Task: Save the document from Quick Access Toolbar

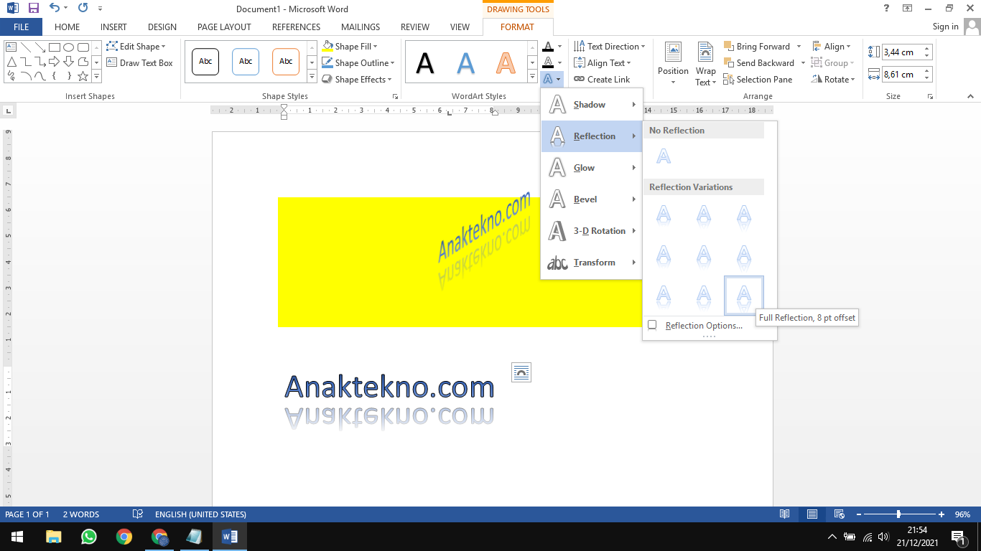Action: tap(33, 9)
